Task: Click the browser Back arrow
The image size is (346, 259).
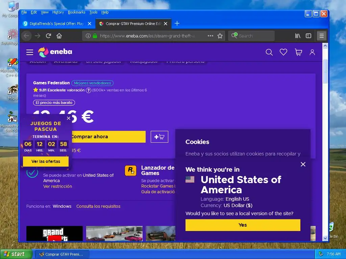Action: pyautogui.click(x=26, y=36)
